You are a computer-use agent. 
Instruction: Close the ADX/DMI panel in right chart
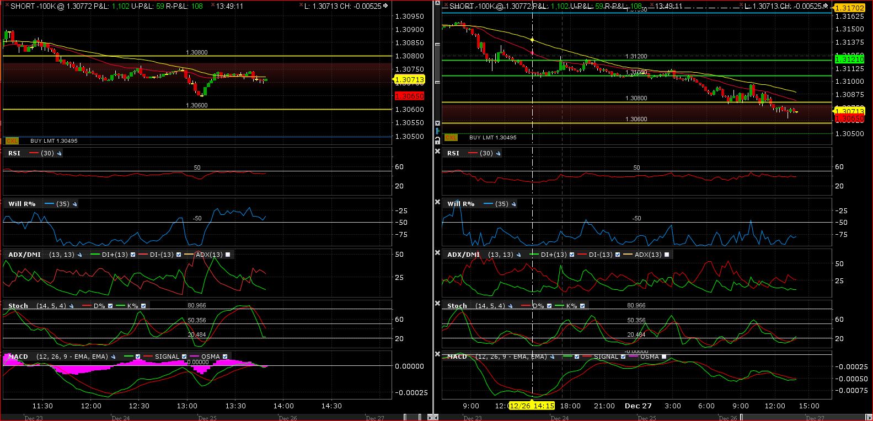(438, 253)
